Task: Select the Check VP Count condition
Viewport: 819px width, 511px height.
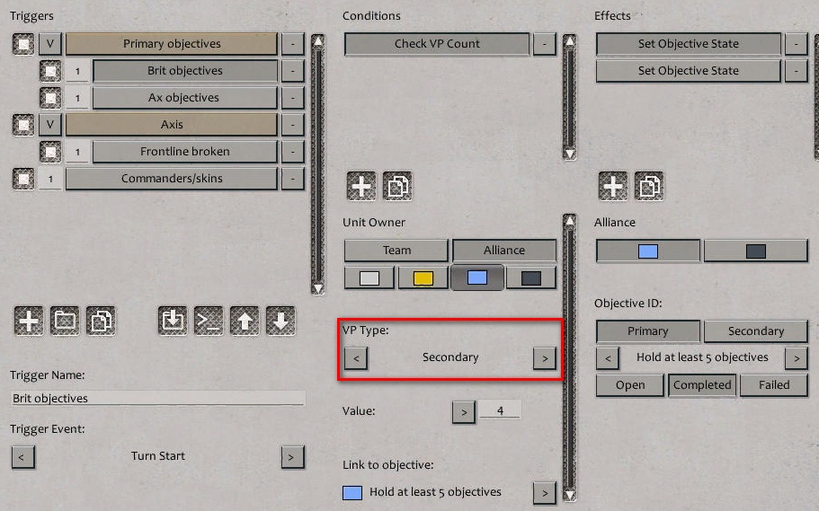Action: [437, 44]
